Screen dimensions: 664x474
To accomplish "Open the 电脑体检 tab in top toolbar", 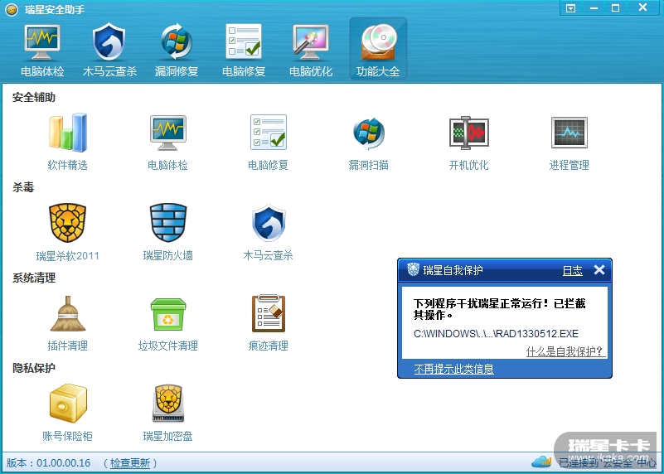I will click(42, 50).
